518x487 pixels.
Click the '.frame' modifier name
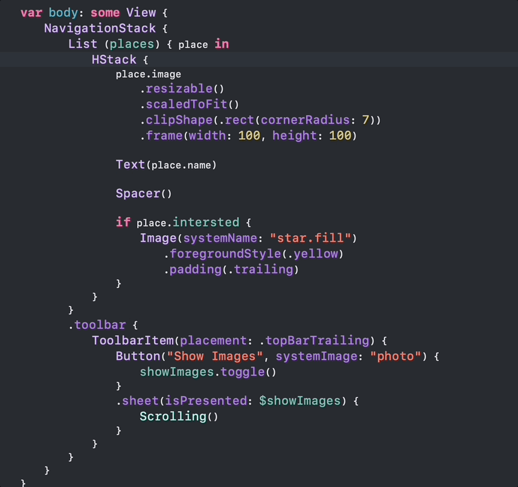click(161, 136)
